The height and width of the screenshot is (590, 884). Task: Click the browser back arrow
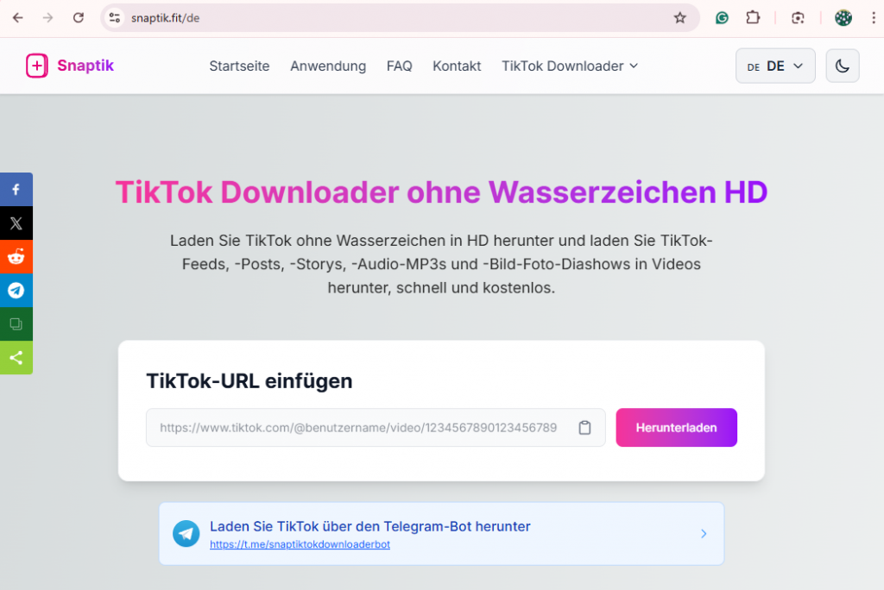[x=18, y=18]
